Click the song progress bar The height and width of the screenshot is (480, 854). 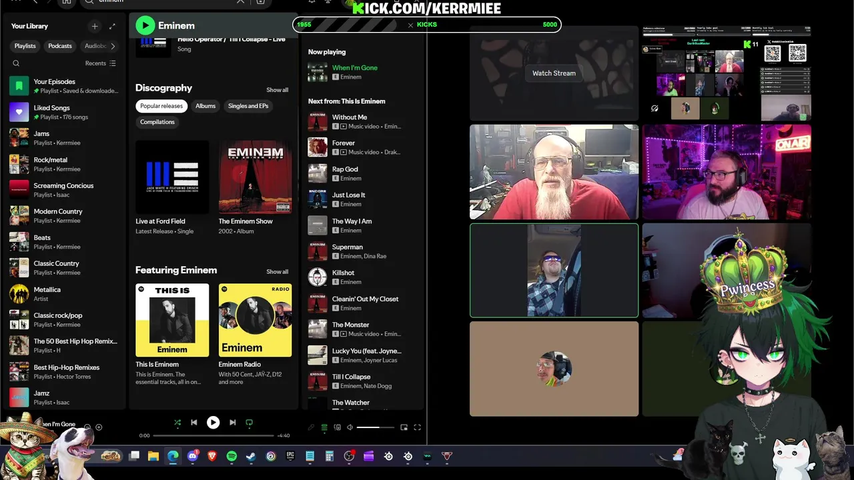(x=214, y=435)
